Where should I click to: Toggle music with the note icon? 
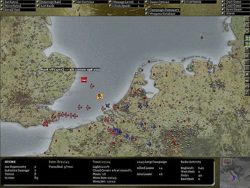[247, 92]
